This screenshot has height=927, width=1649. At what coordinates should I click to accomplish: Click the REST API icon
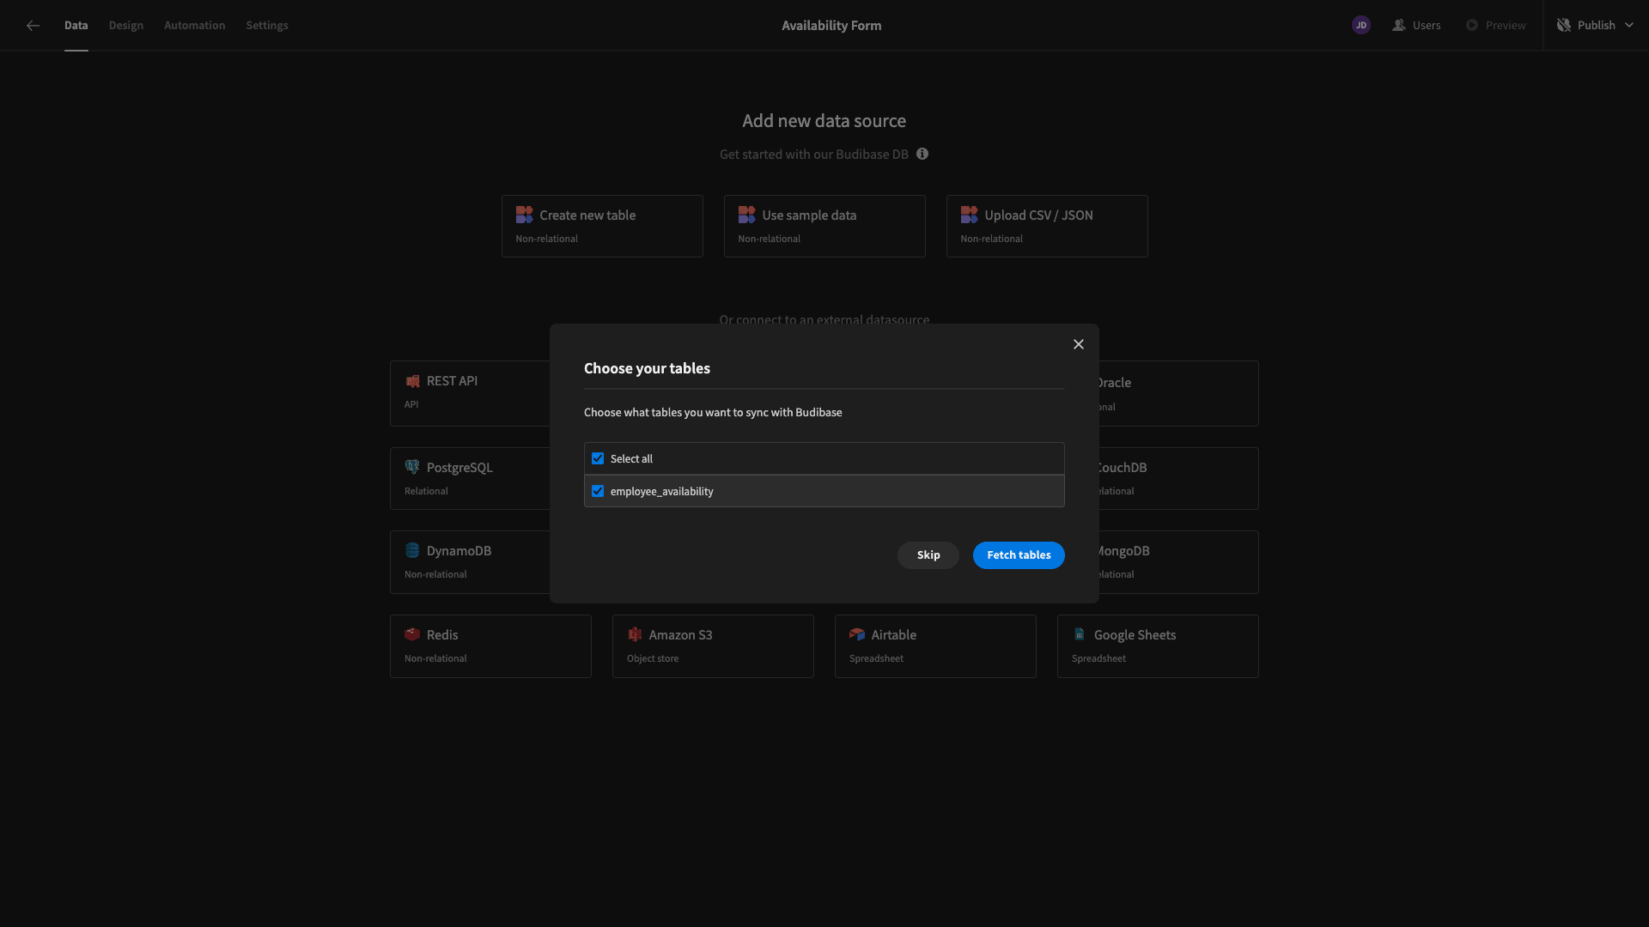412,381
